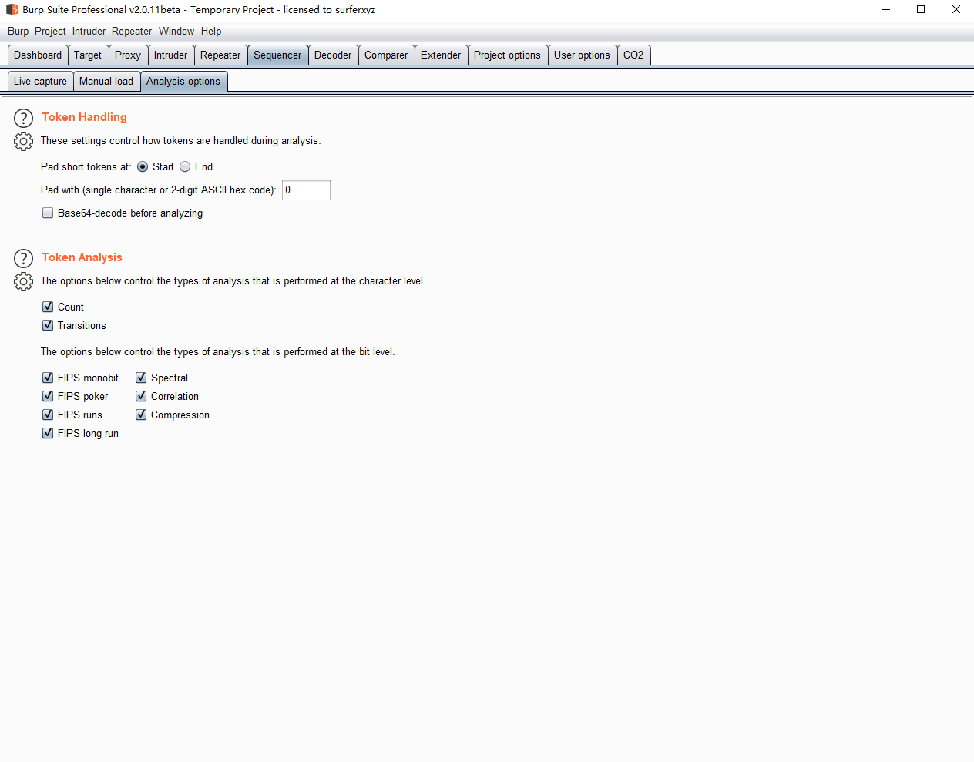Switch to the Live capture tab
Viewport: 974px width, 762px height.
click(x=40, y=82)
